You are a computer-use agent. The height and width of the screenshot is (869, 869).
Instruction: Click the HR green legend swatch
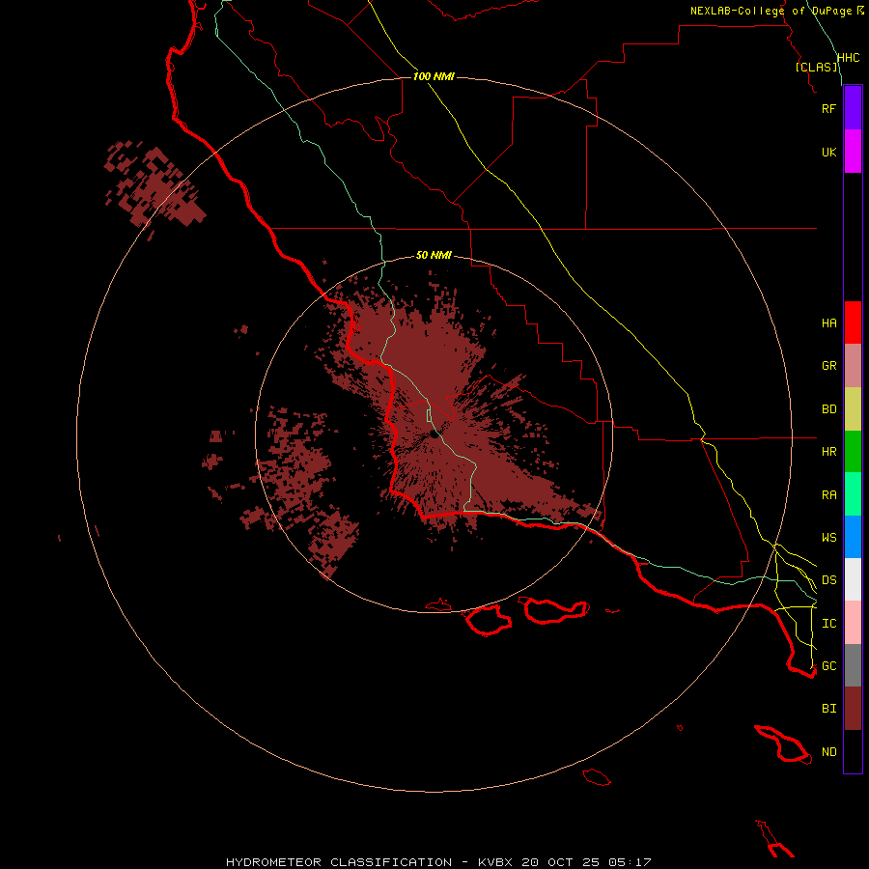coord(853,452)
